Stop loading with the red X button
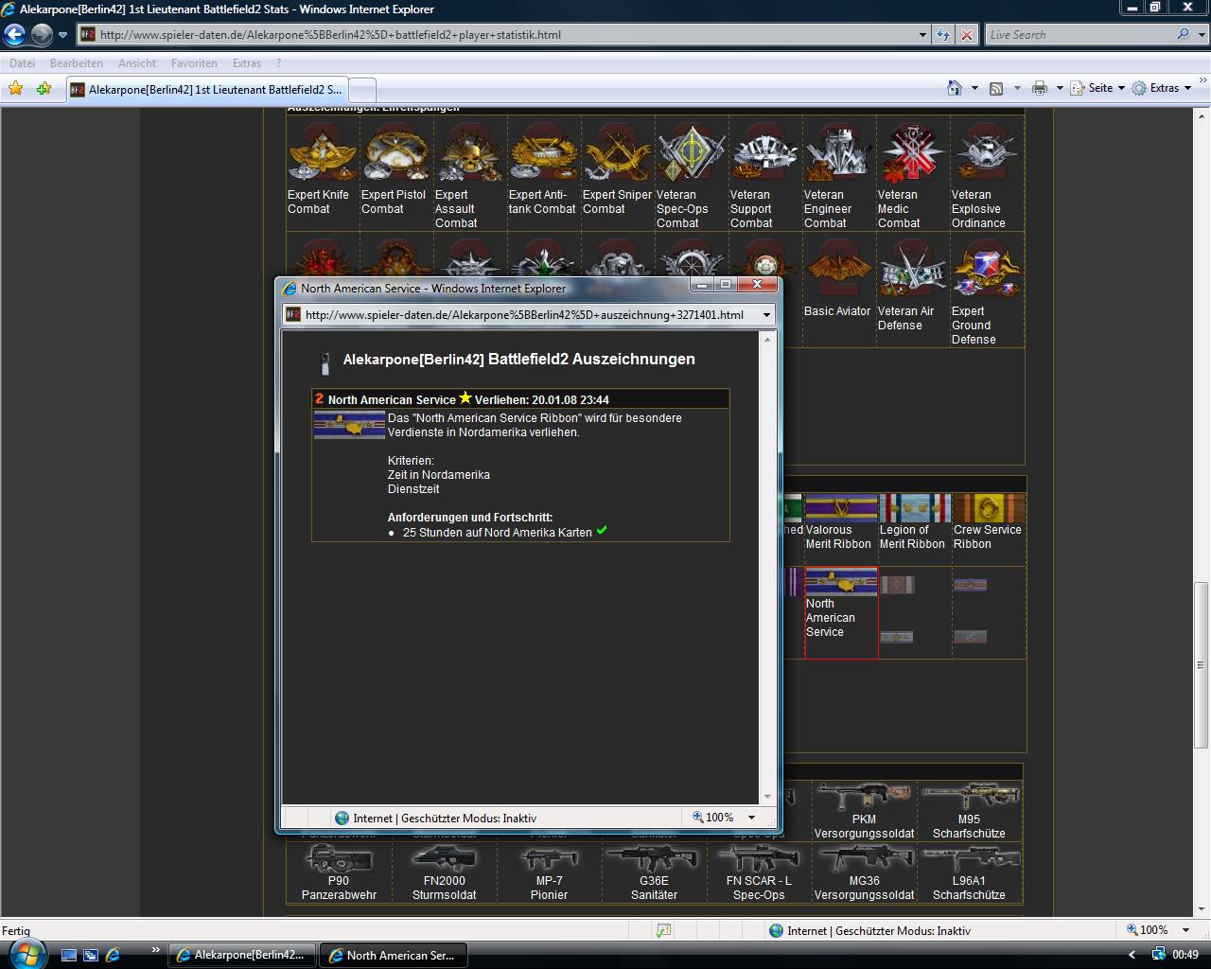The image size is (1211, 969). pyautogui.click(x=966, y=35)
